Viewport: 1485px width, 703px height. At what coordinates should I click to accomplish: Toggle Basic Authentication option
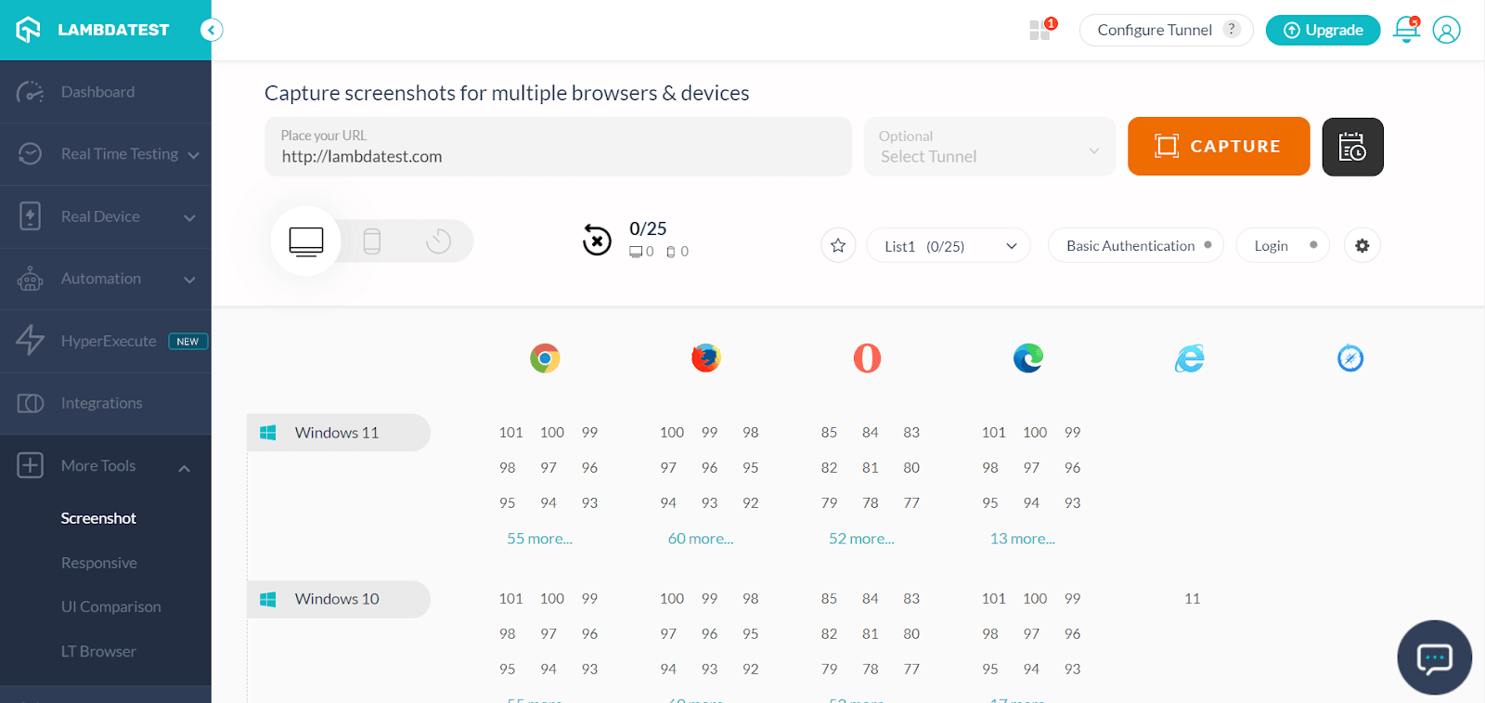click(x=1135, y=245)
